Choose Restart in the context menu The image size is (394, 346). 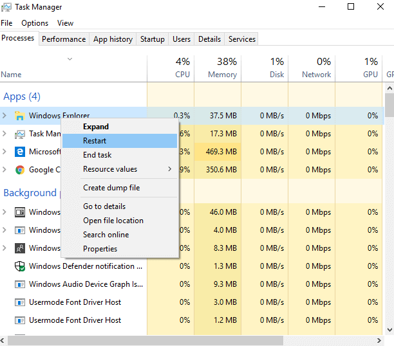click(x=120, y=141)
